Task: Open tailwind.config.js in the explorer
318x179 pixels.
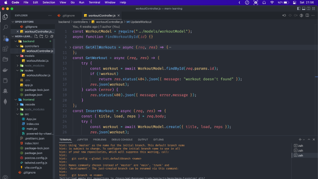Action: tap(36, 163)
